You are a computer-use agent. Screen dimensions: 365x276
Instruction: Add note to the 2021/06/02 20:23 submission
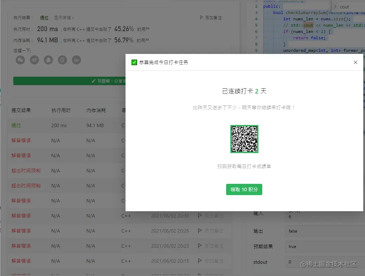210,246
